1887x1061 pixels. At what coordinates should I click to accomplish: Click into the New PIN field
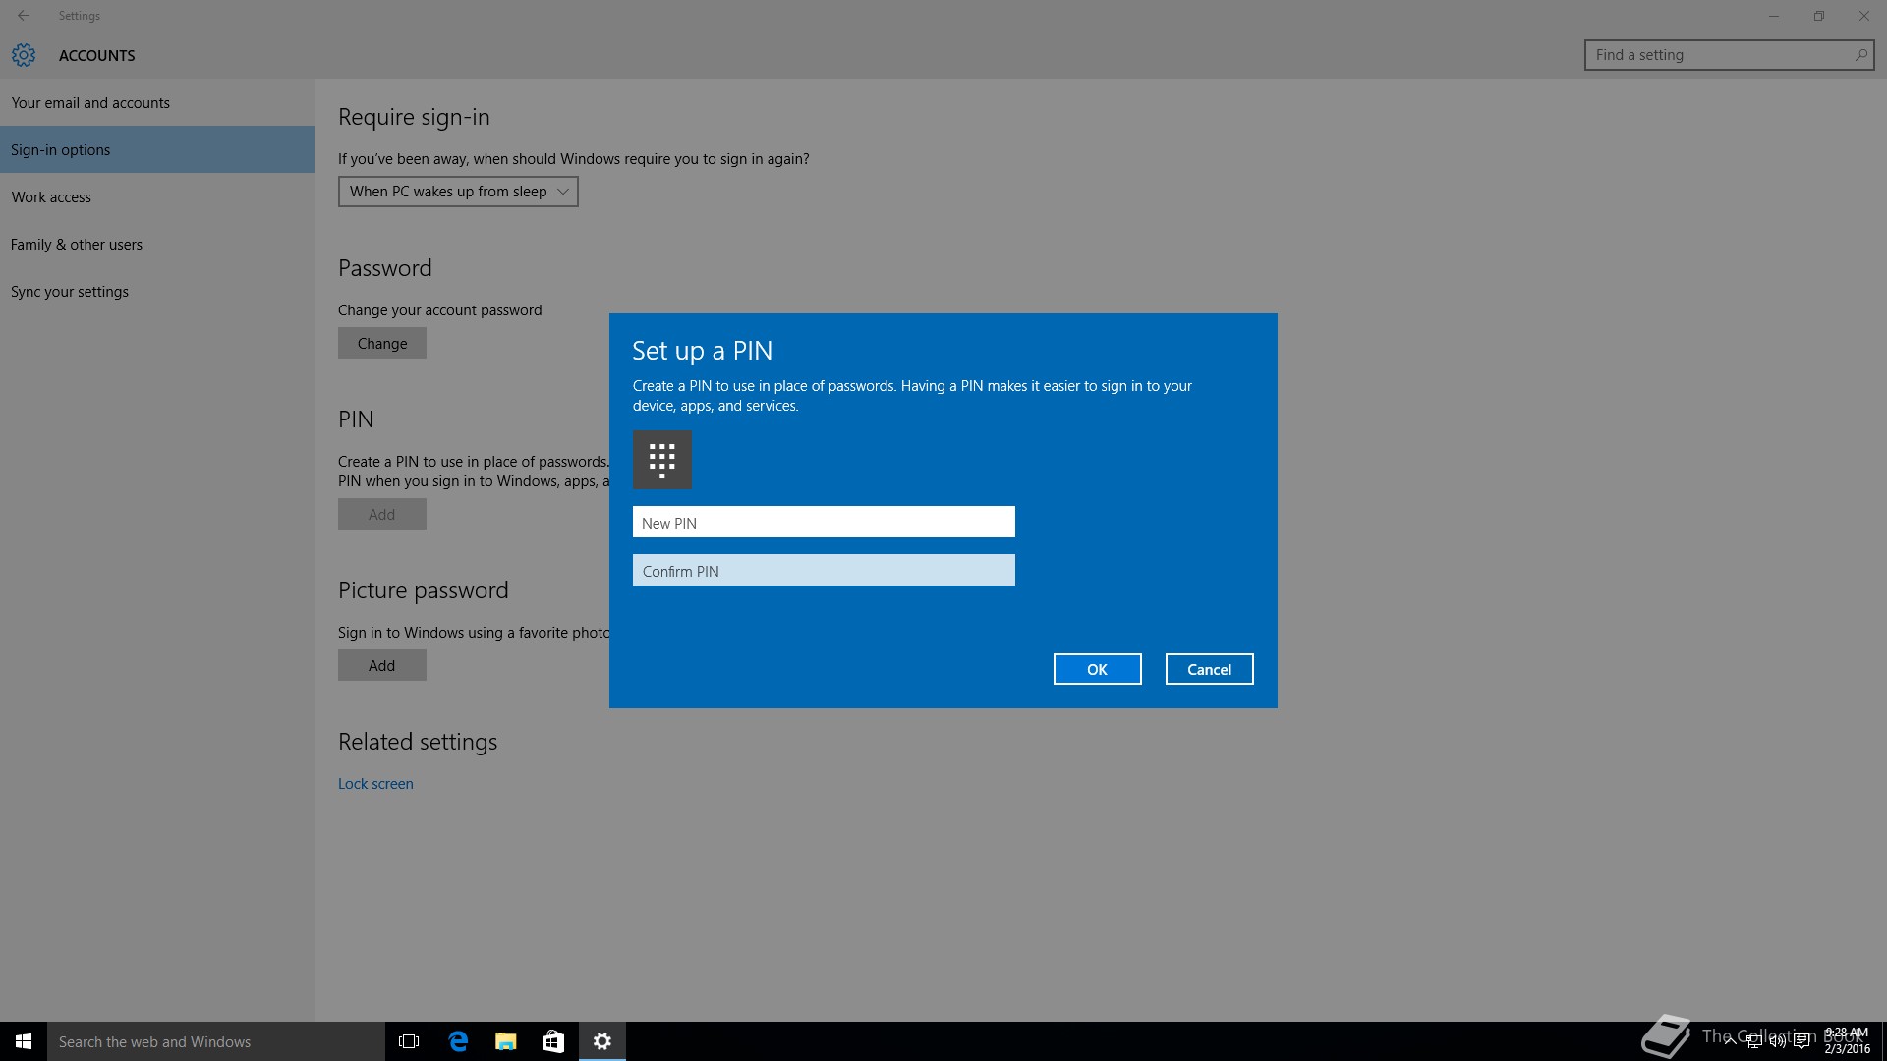[x=824, y=523]
